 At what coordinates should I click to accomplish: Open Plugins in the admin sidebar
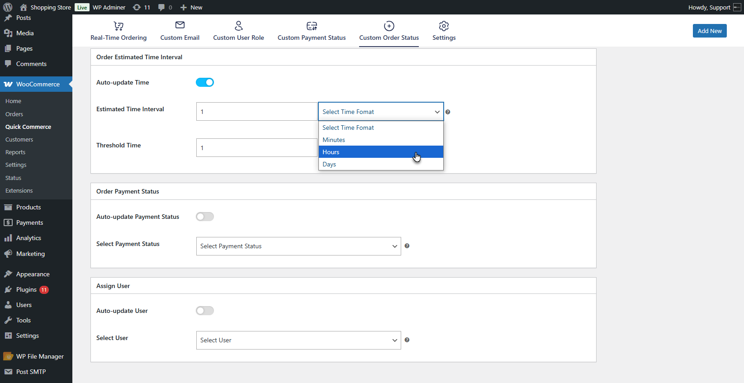click(x=26, y=289)
